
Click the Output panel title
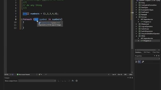pos(7,78)
